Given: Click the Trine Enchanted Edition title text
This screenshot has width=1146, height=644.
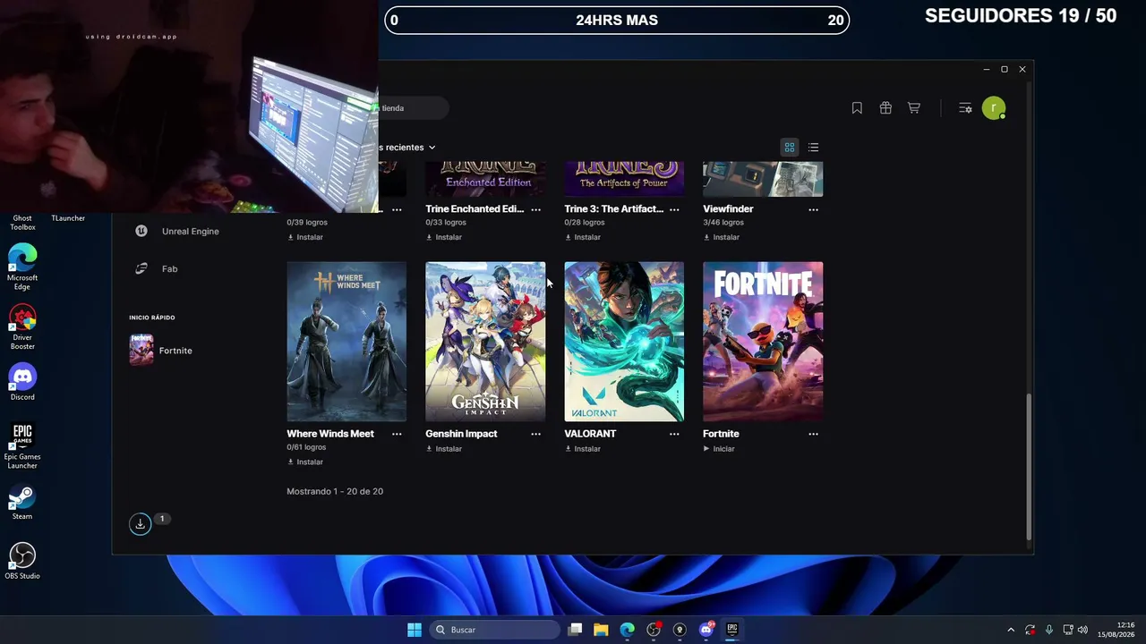Looking at the screenshot, I should click(475, 209).
